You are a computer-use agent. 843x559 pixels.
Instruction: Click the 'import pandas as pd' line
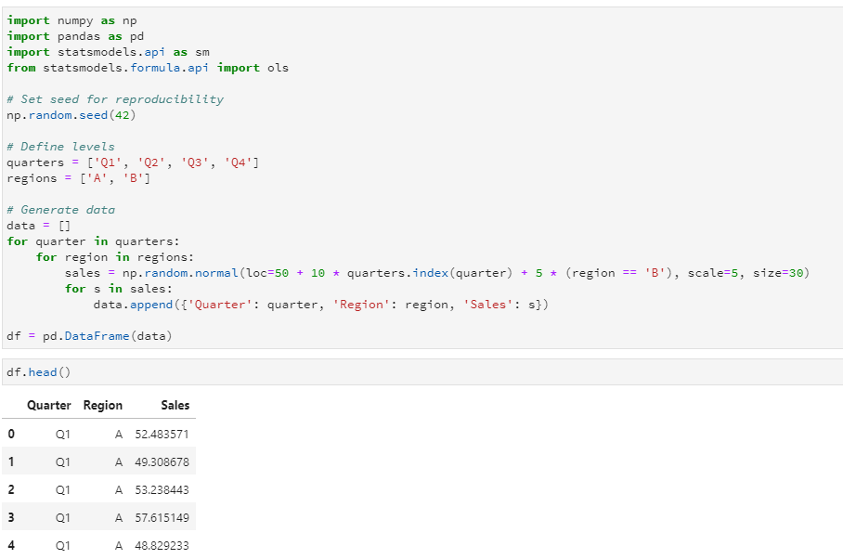71,35
